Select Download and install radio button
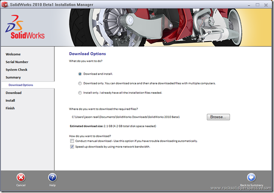The height and width of the screenshot is (193, 274). coord(80,74)
